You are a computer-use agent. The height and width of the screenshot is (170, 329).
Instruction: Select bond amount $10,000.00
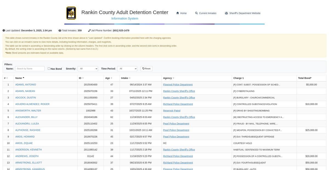point(311,104)
